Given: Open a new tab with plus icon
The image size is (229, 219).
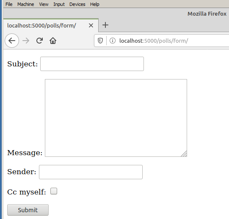Looking at the screenshot, I should pos(105,25).
